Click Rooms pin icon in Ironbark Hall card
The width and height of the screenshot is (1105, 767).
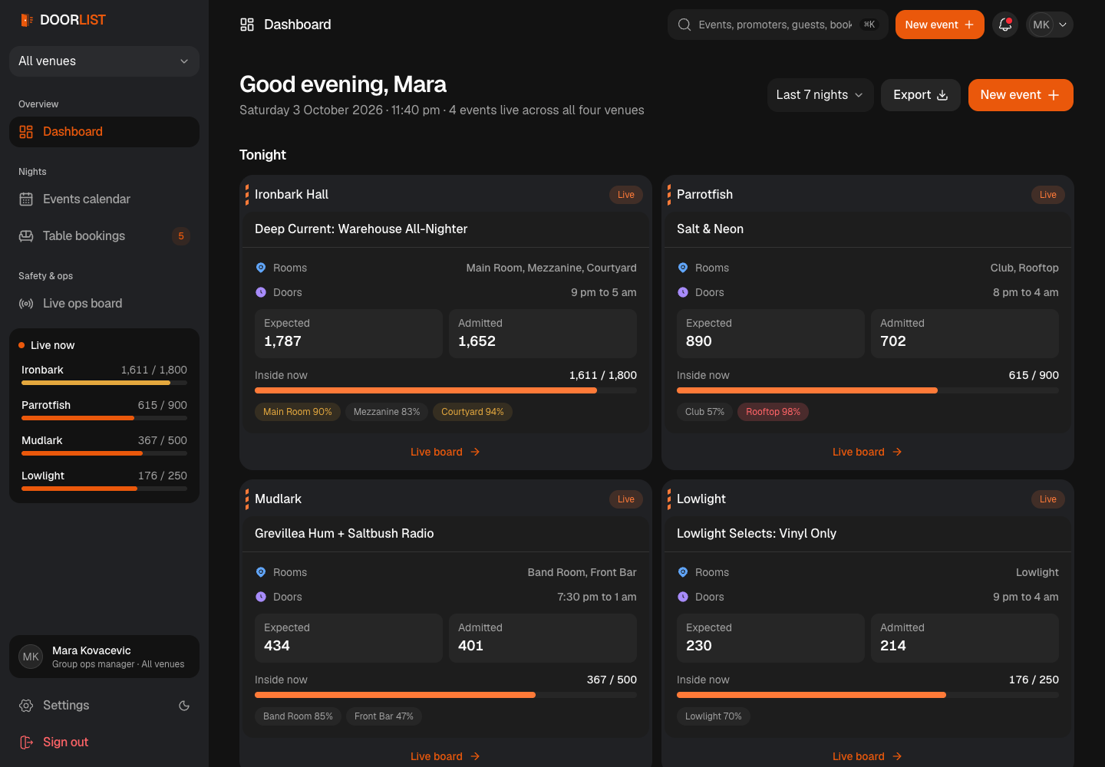point(261,268)
